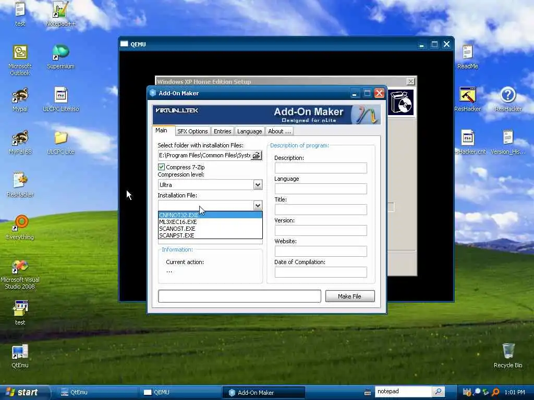Select CNFNOT32.EXE from the list
Screen dimensions: 534x400
[210, 215]
